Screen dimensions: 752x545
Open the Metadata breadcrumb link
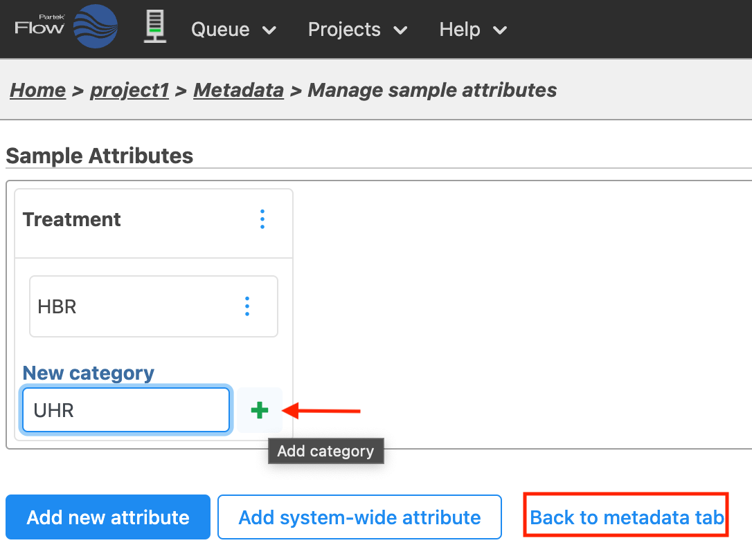(238, 91)
